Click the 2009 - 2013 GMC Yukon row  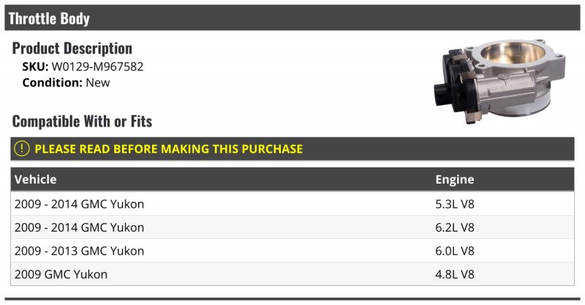(x=292, y=251)
